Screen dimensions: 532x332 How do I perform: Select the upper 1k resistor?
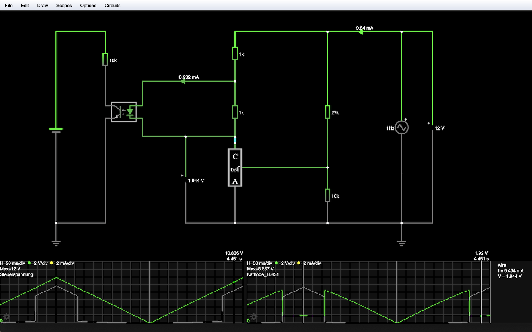pyautogui.click(x=235, y=54)
